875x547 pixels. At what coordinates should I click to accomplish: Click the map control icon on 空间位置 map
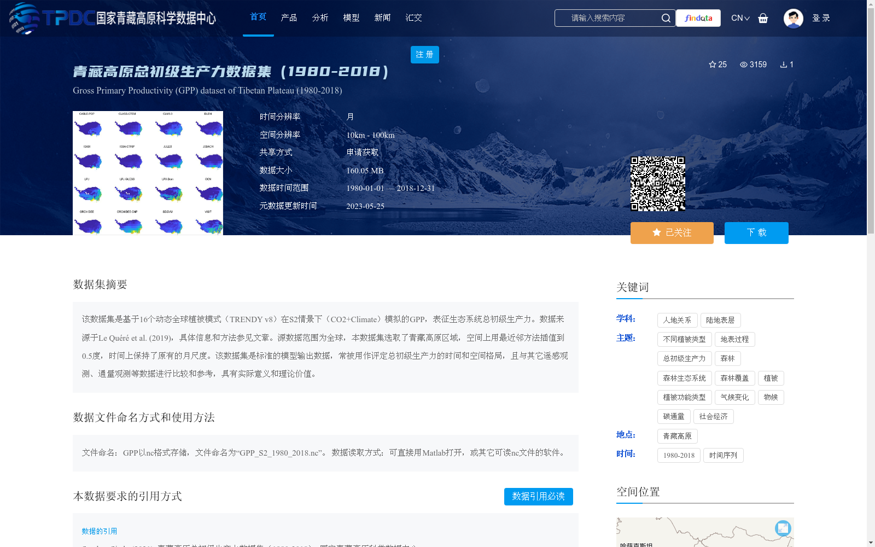[x=783, y=528]
